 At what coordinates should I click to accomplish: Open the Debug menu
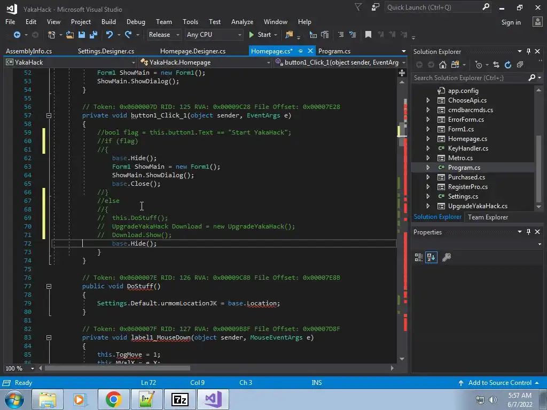click(x=136, y=21)
